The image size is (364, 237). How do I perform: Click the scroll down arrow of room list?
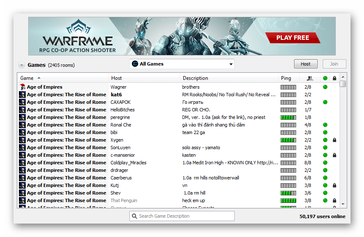pos(343,204)
